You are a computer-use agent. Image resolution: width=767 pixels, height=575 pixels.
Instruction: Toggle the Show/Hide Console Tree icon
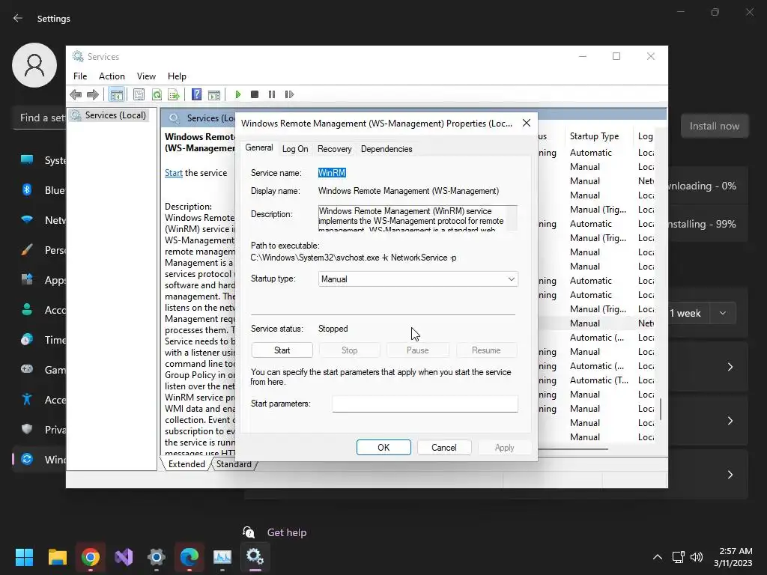pos(116,94)
